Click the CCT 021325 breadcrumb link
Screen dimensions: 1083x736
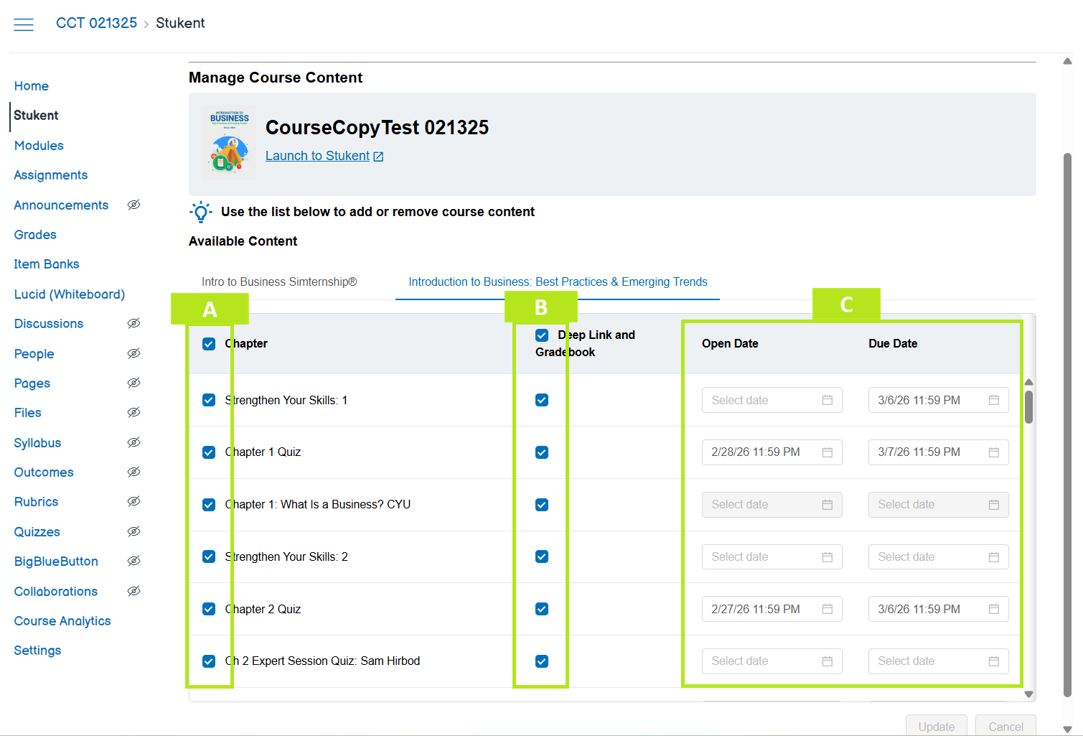(96, 23)
